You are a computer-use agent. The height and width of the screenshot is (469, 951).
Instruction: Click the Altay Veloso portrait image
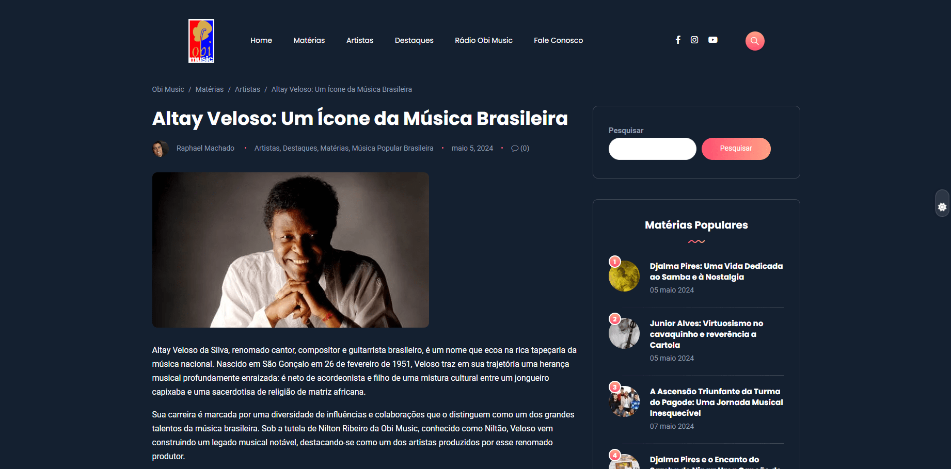pyautogui.click(x=291, y=250)
